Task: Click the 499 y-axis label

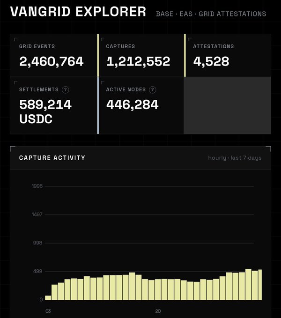Action: pos(38,271)
